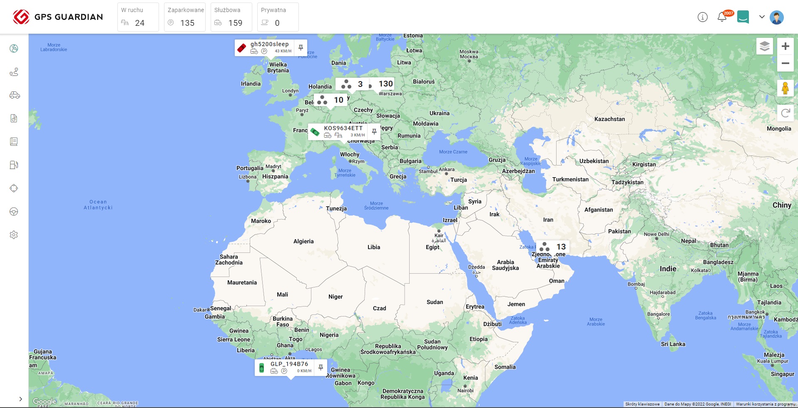798x408 pixels.
Task: Open the map layers selector
Action: click(765, 46)
